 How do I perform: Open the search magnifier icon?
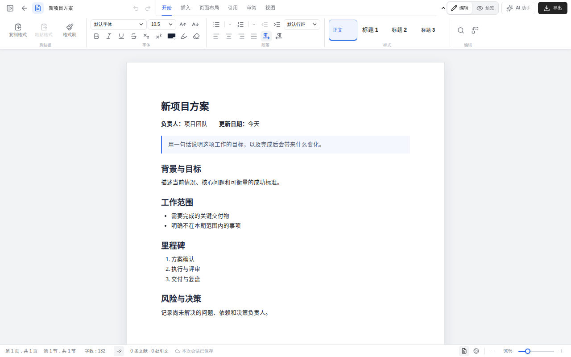coord(461,30)
